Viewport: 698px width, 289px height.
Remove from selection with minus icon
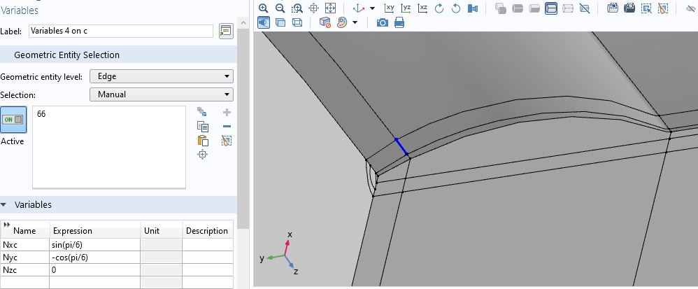pyautogui.click(x=226, y=127)
